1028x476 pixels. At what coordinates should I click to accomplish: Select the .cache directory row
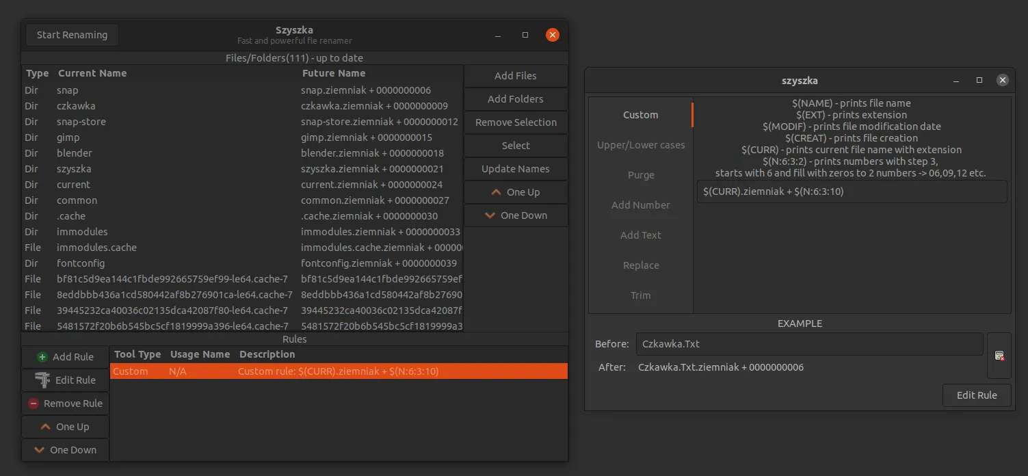243,216
